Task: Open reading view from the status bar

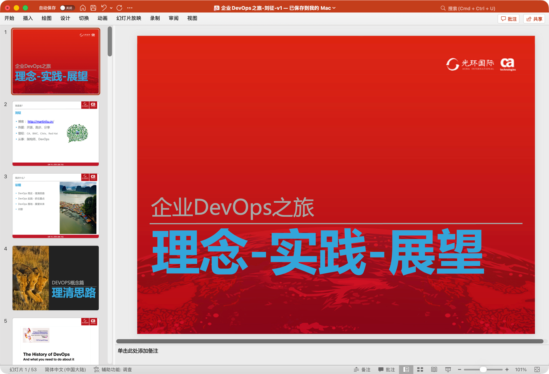Action: coord(434,369)
